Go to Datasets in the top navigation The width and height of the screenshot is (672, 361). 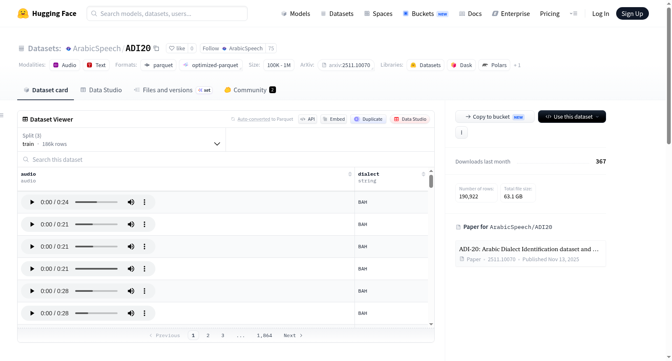coord(337,13)
